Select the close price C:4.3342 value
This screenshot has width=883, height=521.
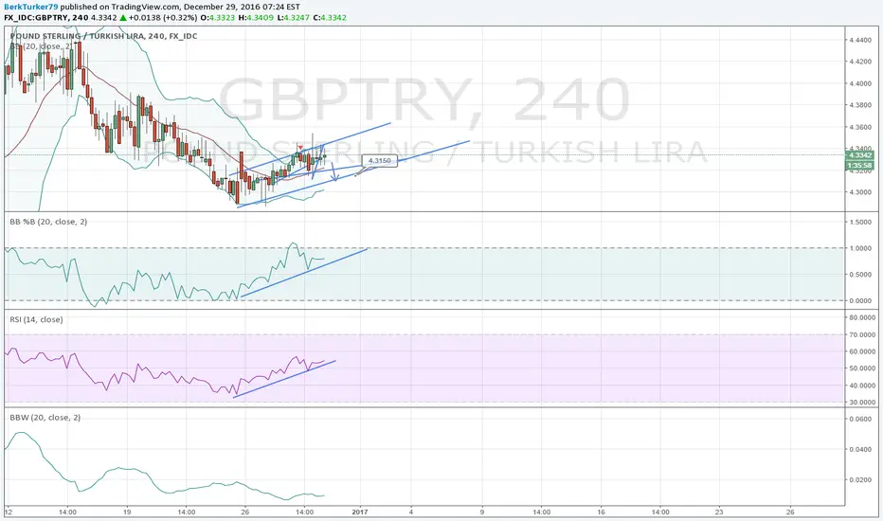330,17
